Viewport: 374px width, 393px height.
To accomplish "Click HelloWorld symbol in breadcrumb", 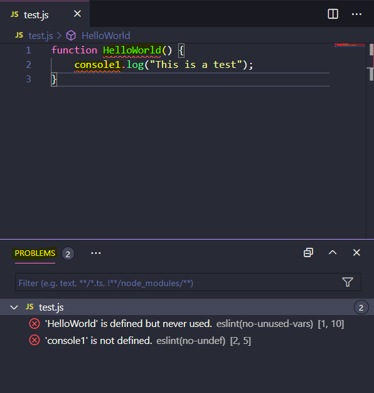I will pyautogui.click(x=106, y=36).
